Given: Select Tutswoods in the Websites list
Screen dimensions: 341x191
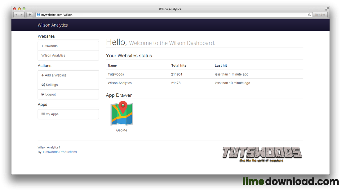Looking at the screenshot, I should point(68,46).
